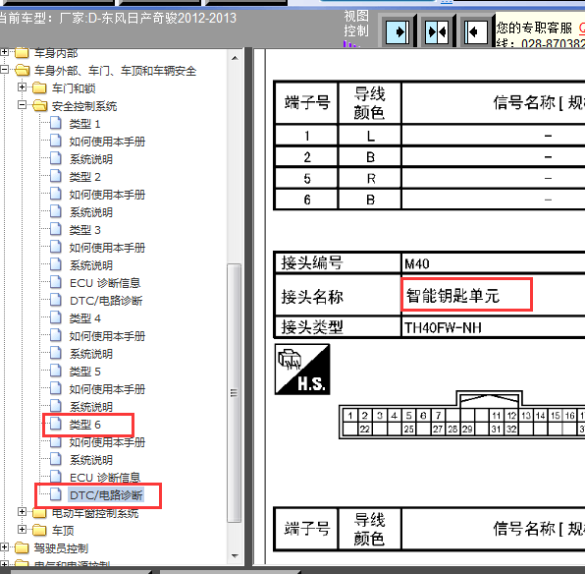Click the folder icon of 车身外部、车门、车顶和车辆安全

(x=22, y=70)
